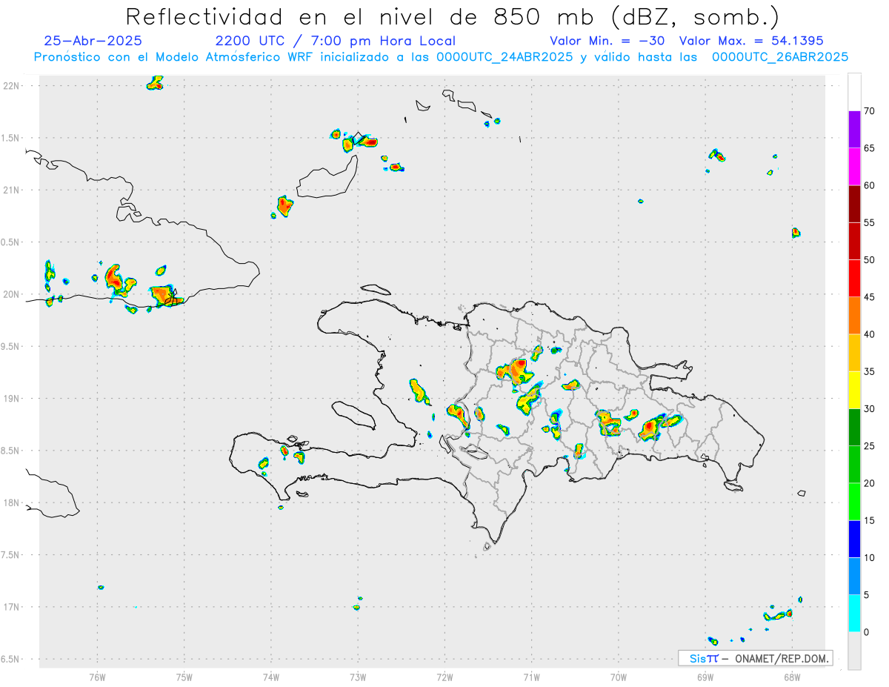Click the '76W' longitude label
The width and height of the screenshot is (889, 687).
click(97, 676)
